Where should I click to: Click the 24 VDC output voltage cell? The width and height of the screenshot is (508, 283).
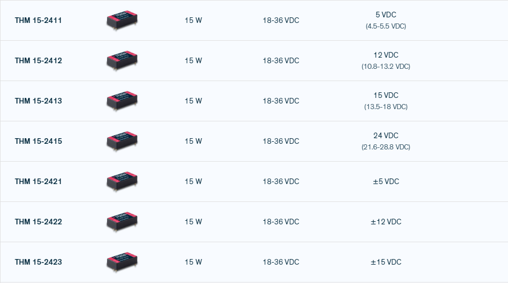pos(386,136)
